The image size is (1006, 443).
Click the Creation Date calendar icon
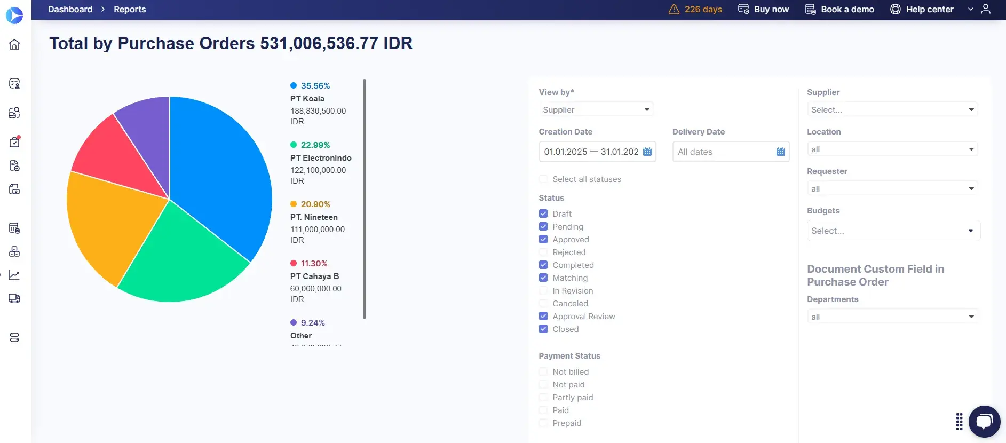647,152
